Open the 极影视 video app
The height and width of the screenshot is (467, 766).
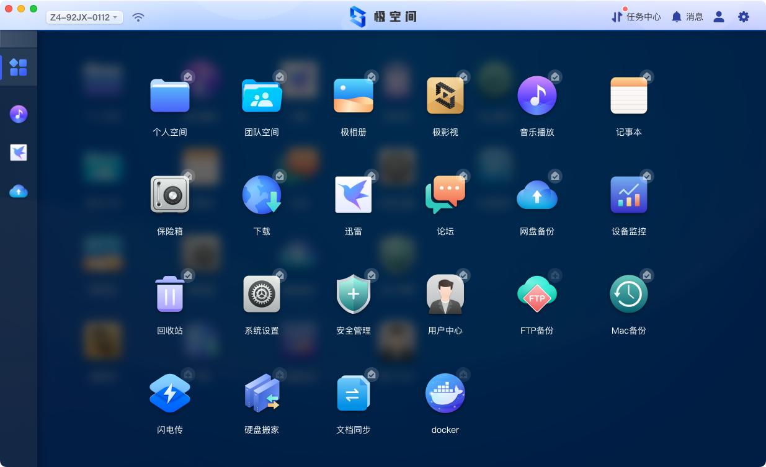click(445, 96)
